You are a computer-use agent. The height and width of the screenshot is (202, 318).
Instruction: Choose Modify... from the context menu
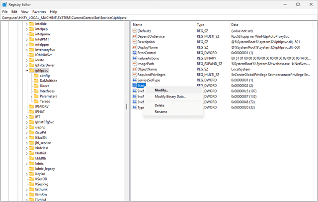pos(161,90)
